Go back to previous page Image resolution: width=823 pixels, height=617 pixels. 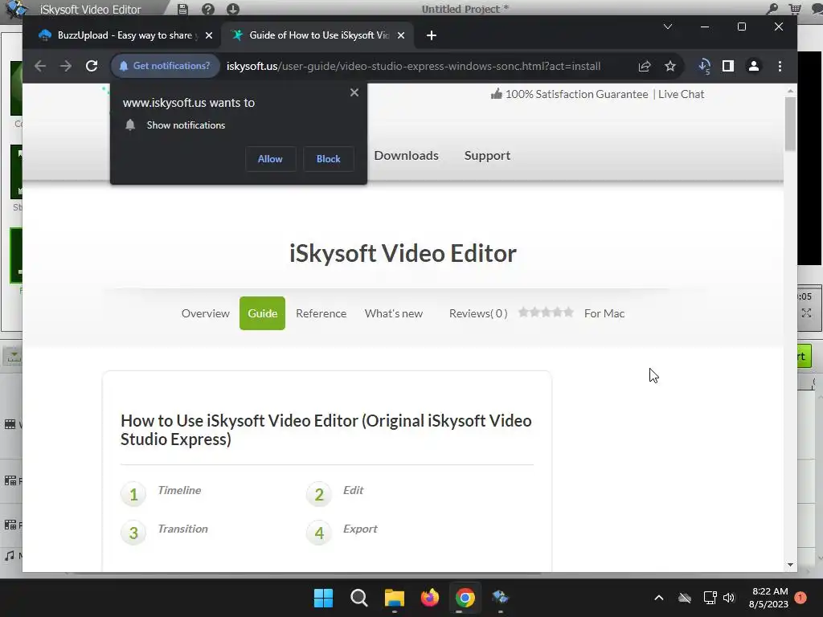40,66
